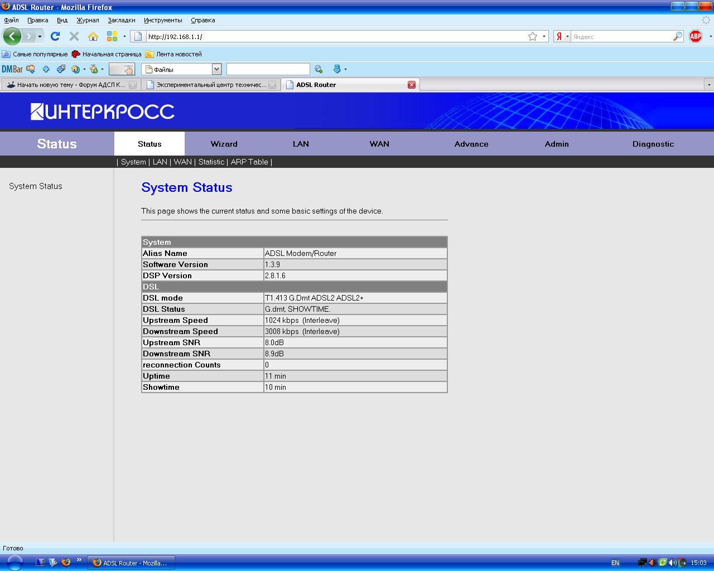Click the URL address bar

335,36
